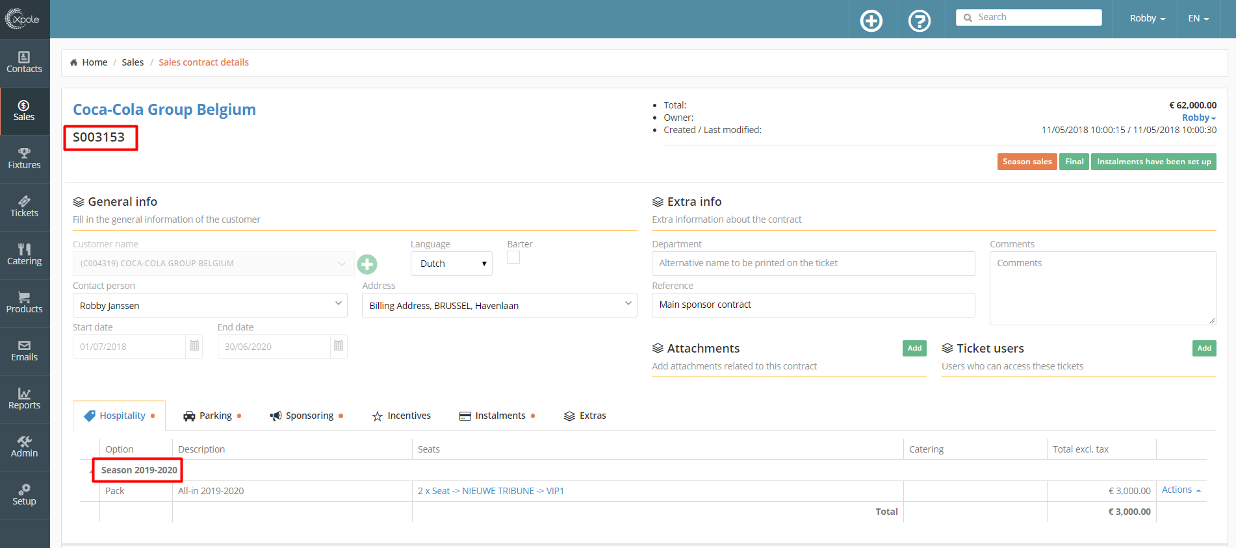The width and height of the screenshot is (1236, 548).
Task: Click the Department input field
Action: (814, 263)
